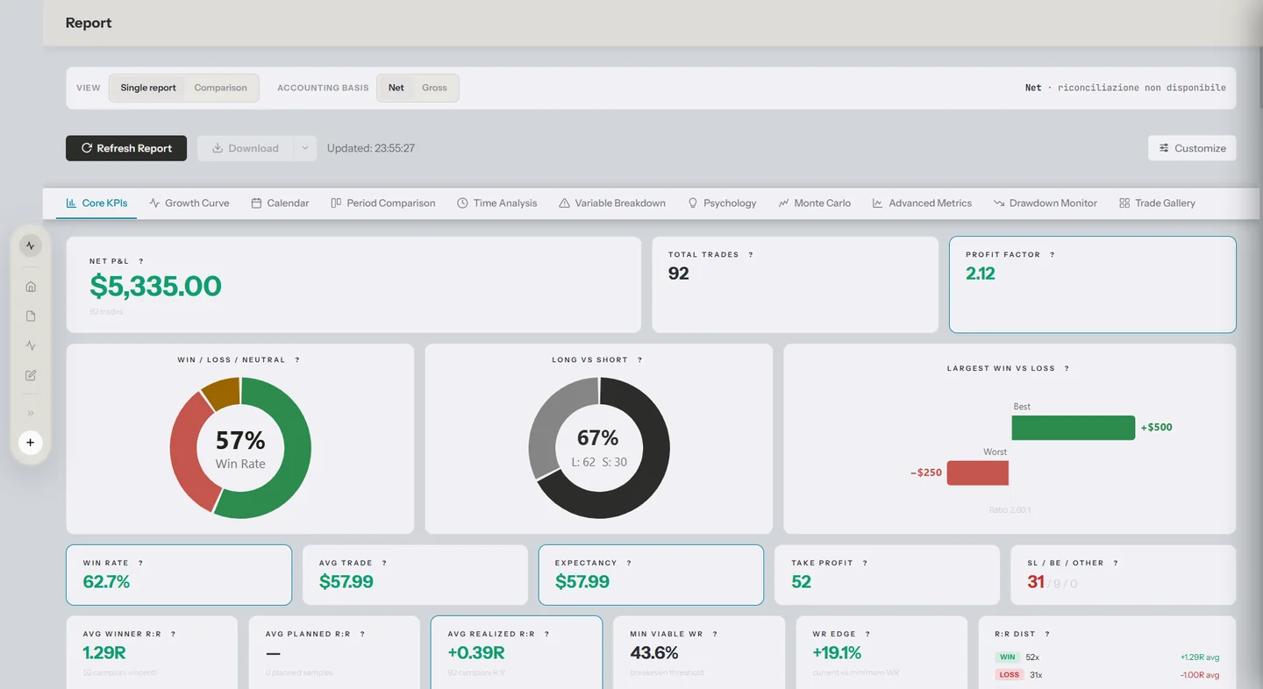Click the question mark beside Expectancy
The width and height of the screenshot is (1263, 689).
629,564
